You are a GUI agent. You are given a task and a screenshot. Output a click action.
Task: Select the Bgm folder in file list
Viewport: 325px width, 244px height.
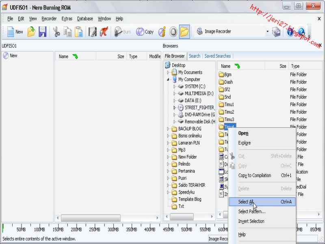[x=225, y=74]
